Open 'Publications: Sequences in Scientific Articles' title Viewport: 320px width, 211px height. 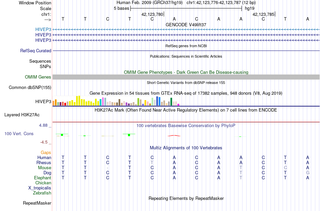point(186,56)
